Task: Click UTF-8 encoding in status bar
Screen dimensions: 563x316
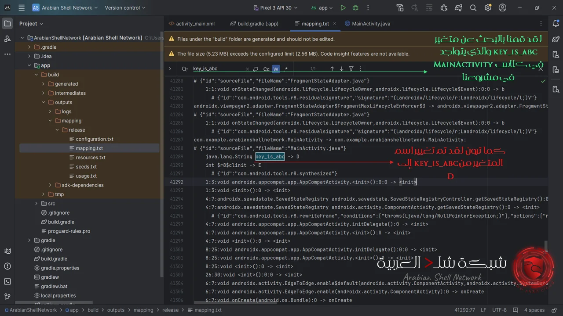Action: pos(499,310)
